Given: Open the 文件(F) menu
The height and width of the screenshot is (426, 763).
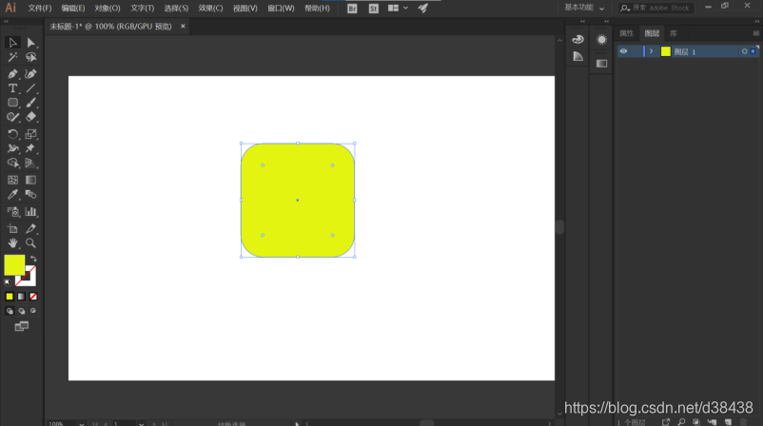Looking at the screenshot, I should [x=39, y=9].
